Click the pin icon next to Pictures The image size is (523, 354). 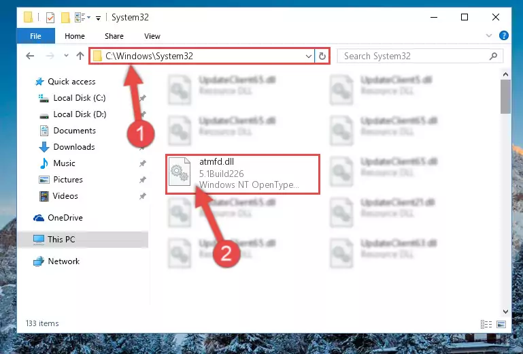point(142,180)
